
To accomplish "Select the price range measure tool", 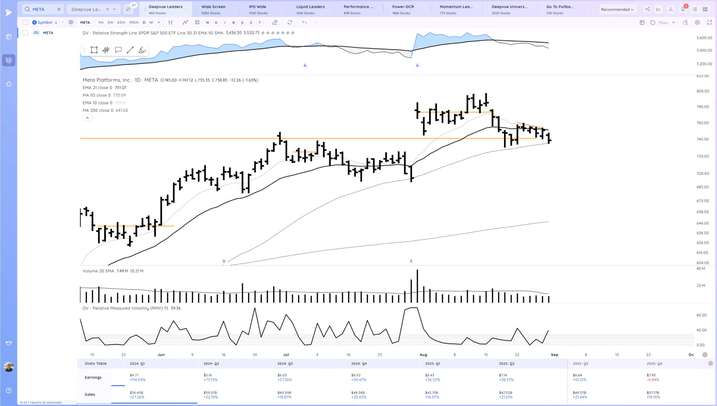I will click(x=106, y=50).
